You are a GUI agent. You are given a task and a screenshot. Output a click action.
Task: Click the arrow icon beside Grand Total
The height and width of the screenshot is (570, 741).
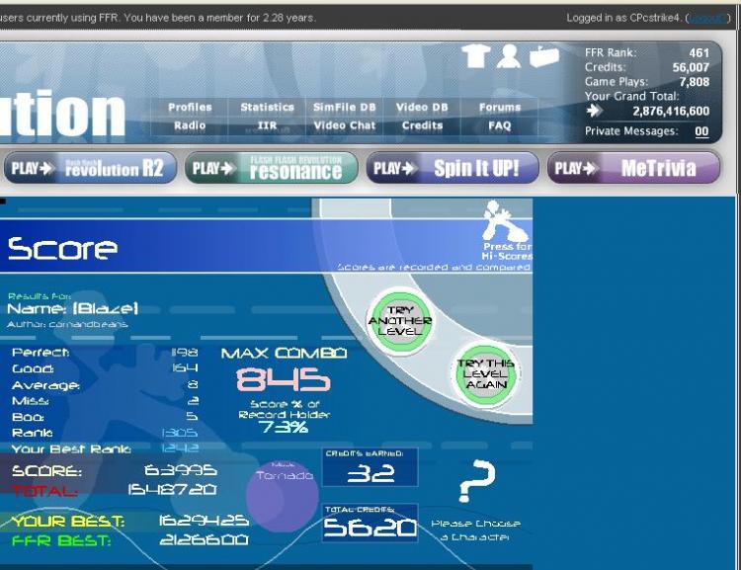click(x=594, y=111)
